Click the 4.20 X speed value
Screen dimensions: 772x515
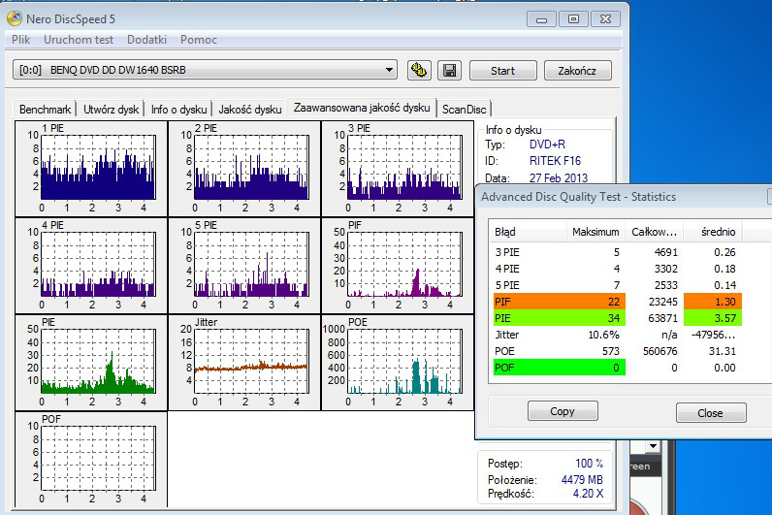tap(588, 494)
